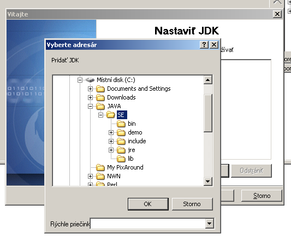Close the Vyberte adresár dialog
The height and width of the screenshot is (240, 291).
point(214,45)
